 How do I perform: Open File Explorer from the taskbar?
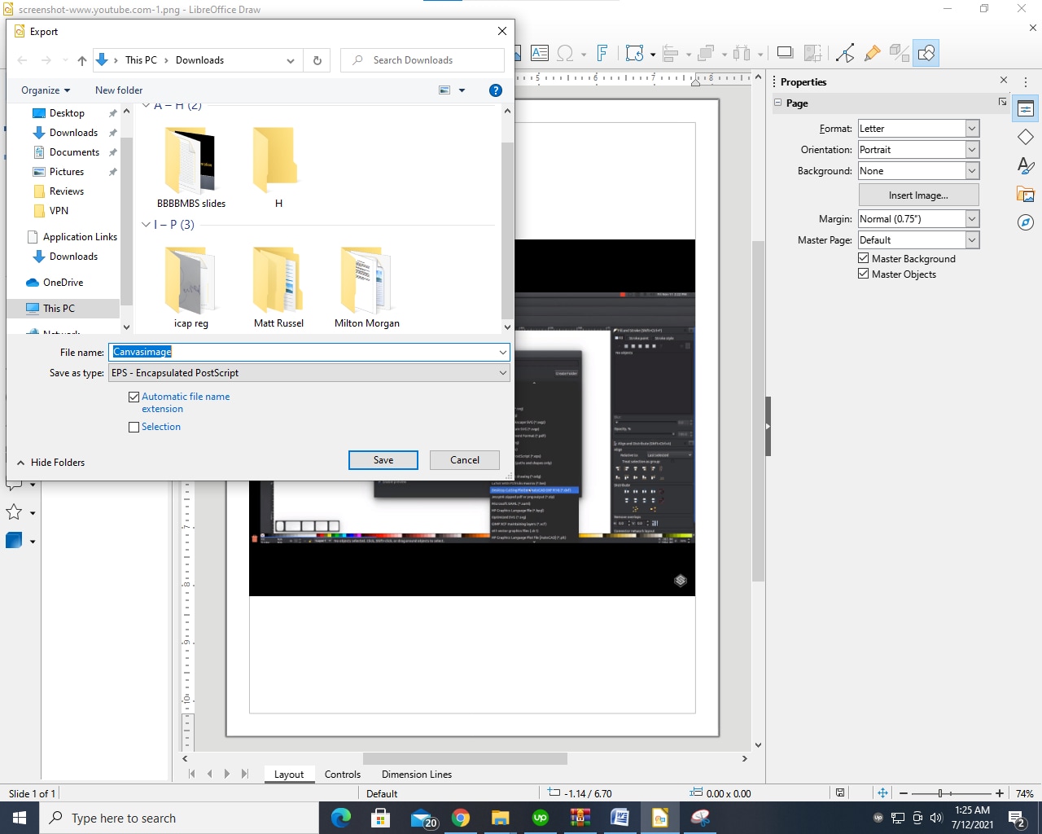click(x=501, y=818)
